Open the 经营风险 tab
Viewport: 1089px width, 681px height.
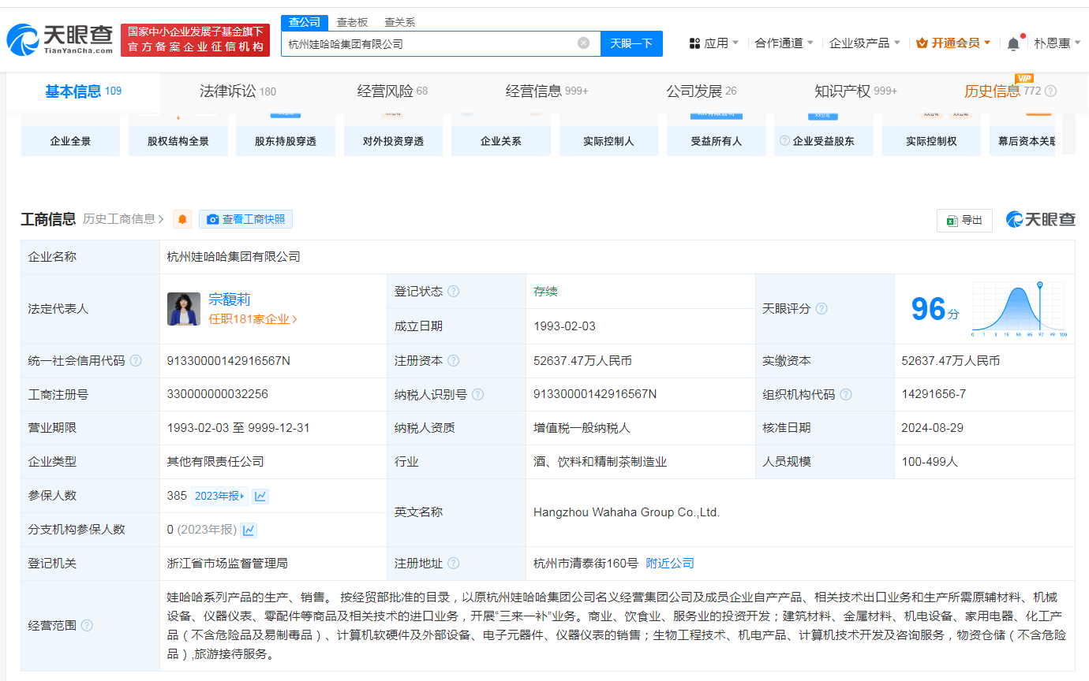click(x=392, y=91)
